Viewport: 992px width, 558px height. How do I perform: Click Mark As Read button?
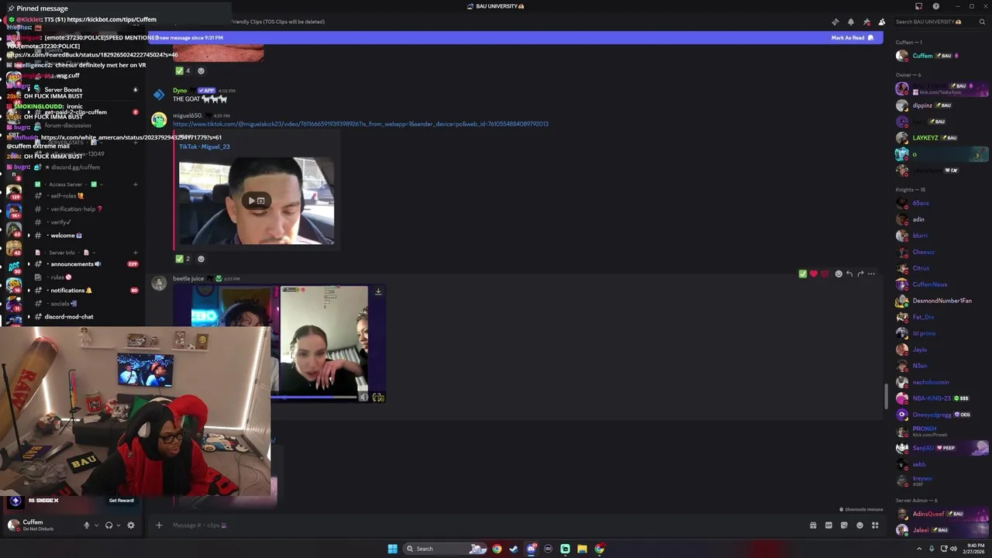pos(852,37)
